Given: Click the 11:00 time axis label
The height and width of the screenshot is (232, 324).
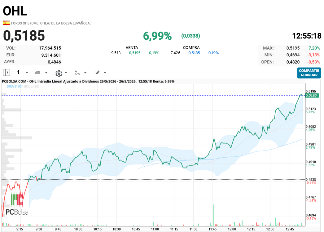Looking at the screenshot, I should [155, 229].
